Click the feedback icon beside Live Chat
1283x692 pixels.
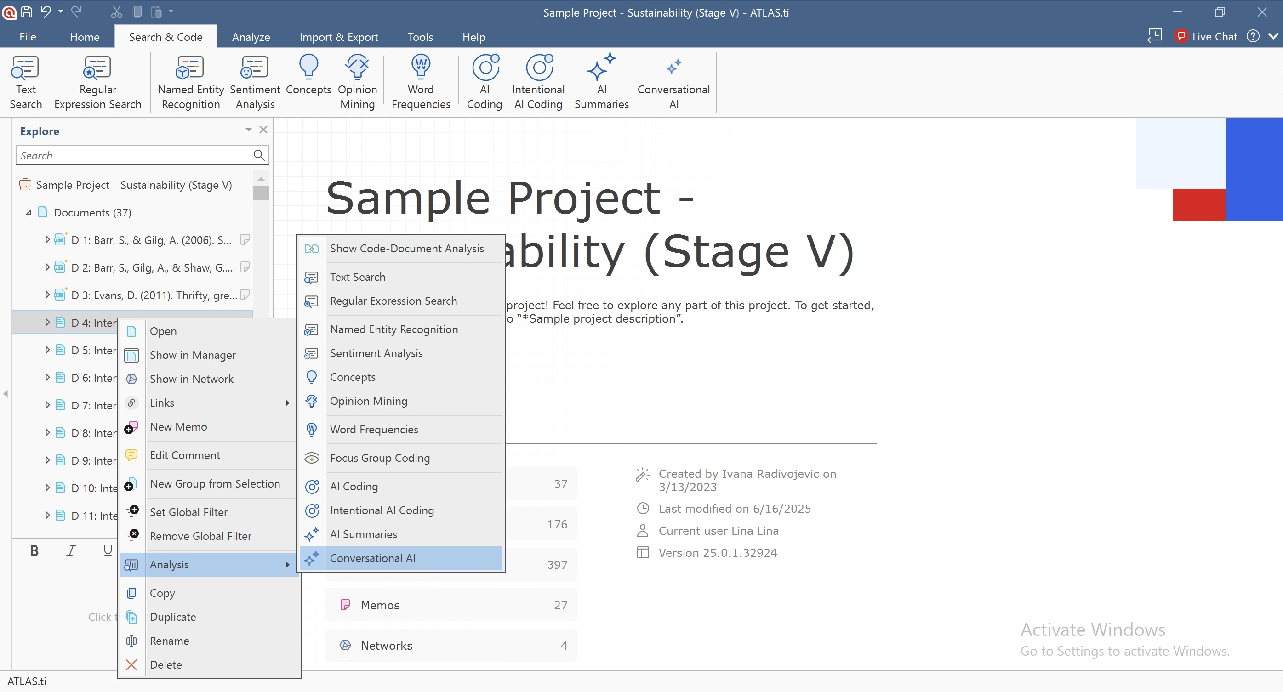pos(1155,36)
